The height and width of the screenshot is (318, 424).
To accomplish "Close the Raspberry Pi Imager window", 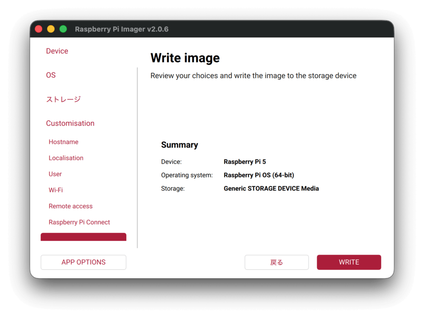I will [39, 29].
